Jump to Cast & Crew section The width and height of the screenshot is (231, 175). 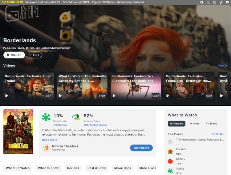(96, 168)
